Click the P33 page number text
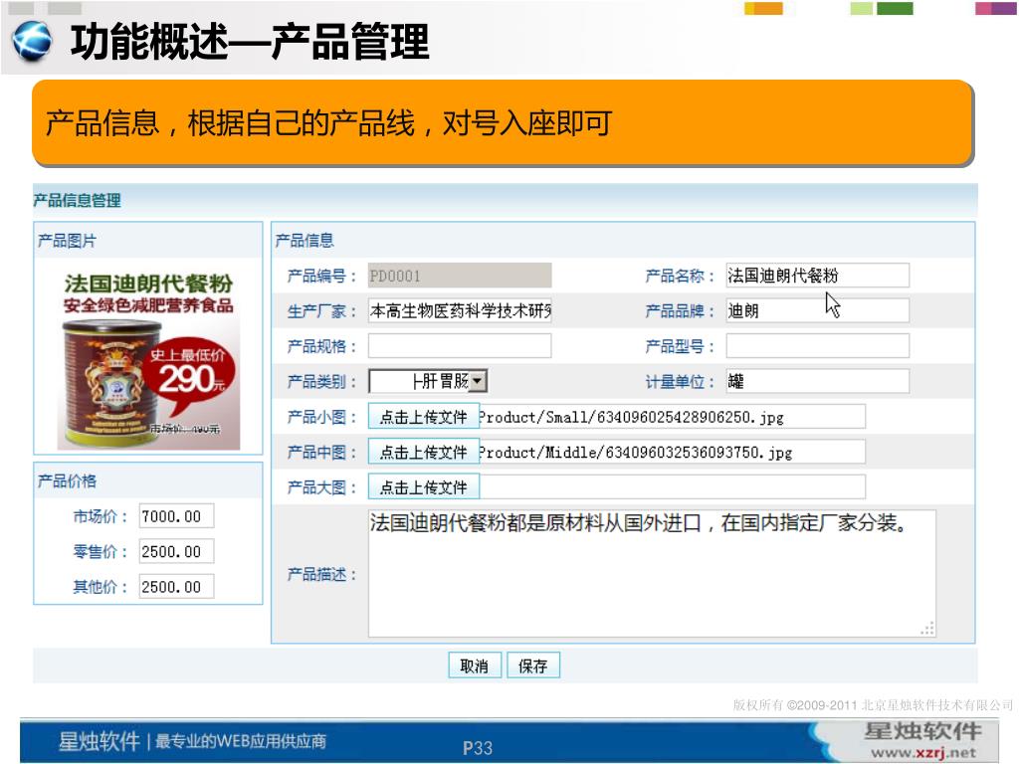This screenshot has height=764, width=1019. pyautogui.click(x=478, y=748)
